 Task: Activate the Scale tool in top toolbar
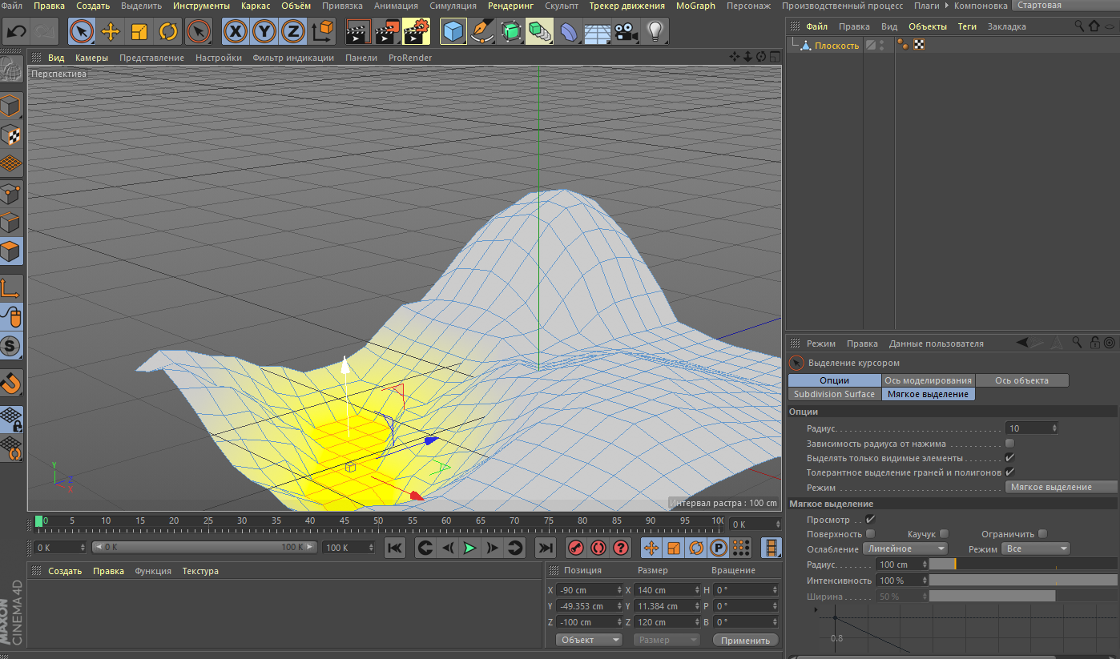[x=139, y=32]
